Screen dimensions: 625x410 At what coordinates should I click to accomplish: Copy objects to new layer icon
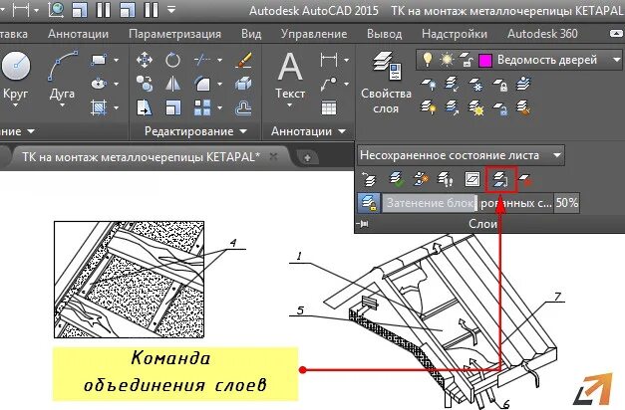[x=421, y=179]
